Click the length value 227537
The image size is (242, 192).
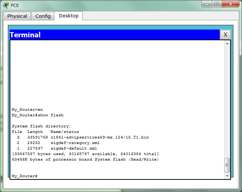[35, 148]
